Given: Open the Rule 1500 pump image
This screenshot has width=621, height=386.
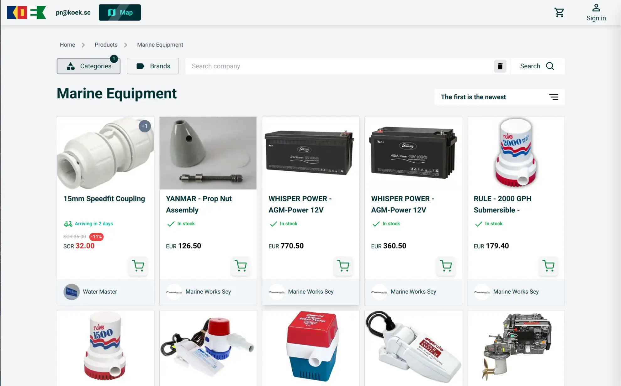Looking at the screenshot, I should pyautogui.click(x=105, y=348).
